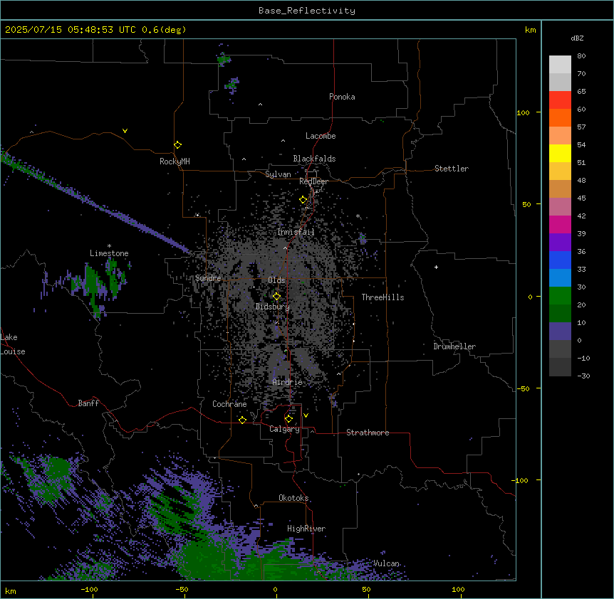Click the 2025/07/15 05:48:53 UTC timestamp
The image size is (614, 599).
70,30
